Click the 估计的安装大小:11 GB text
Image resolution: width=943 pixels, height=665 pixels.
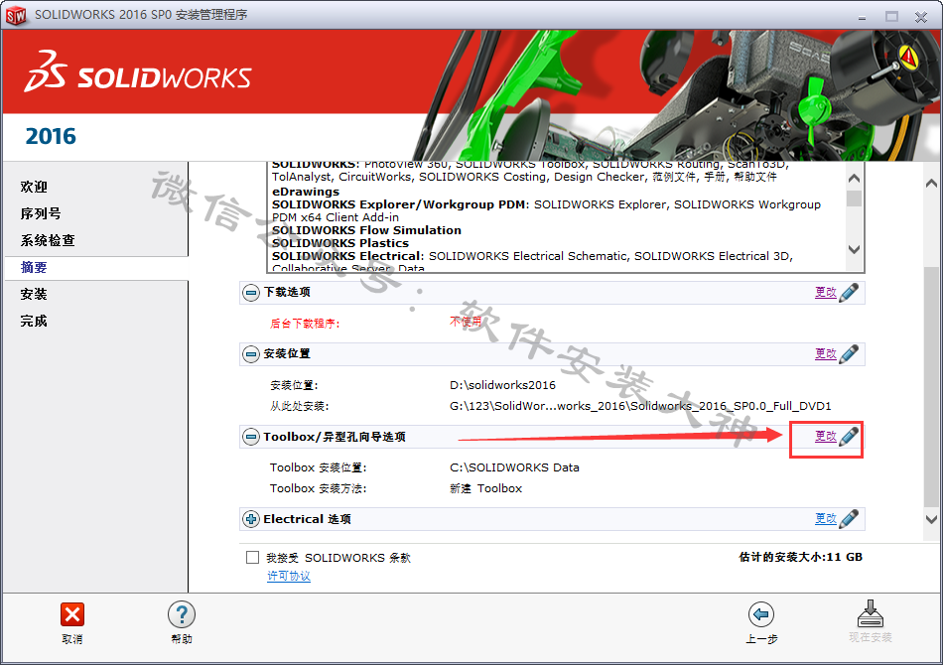800,558
